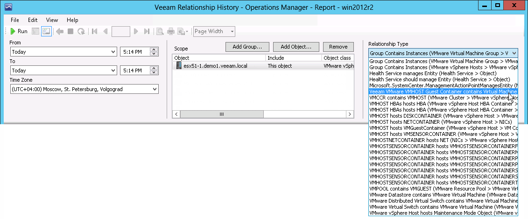Select 'VMware Virtual Switch contains VMware Virtual Machine'
The height and width of the screenshot is (219, 528).
(443, 207)
